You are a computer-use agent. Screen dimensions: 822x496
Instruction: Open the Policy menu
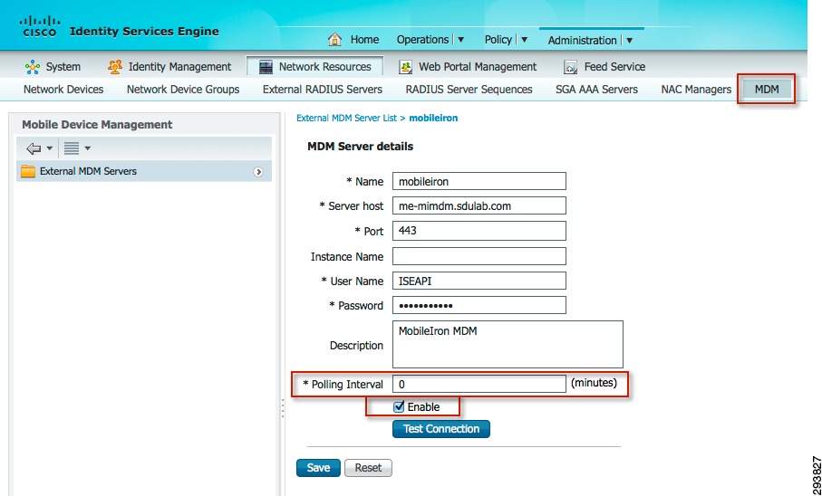tap(498, 40)
